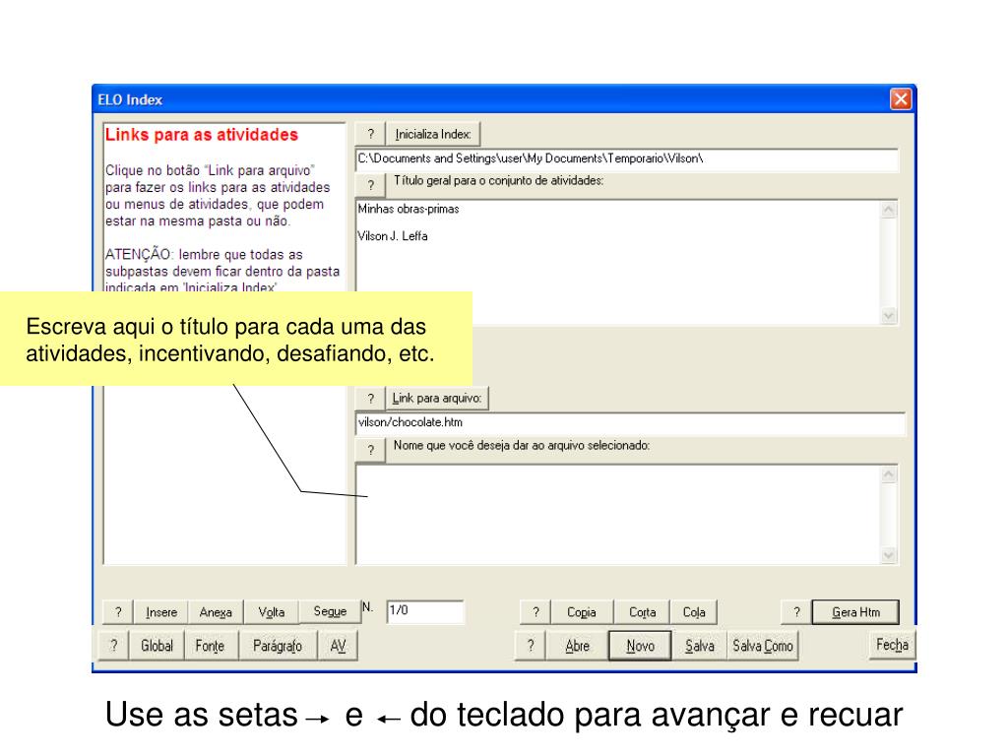Create new index with Novo

pos(640,646)
